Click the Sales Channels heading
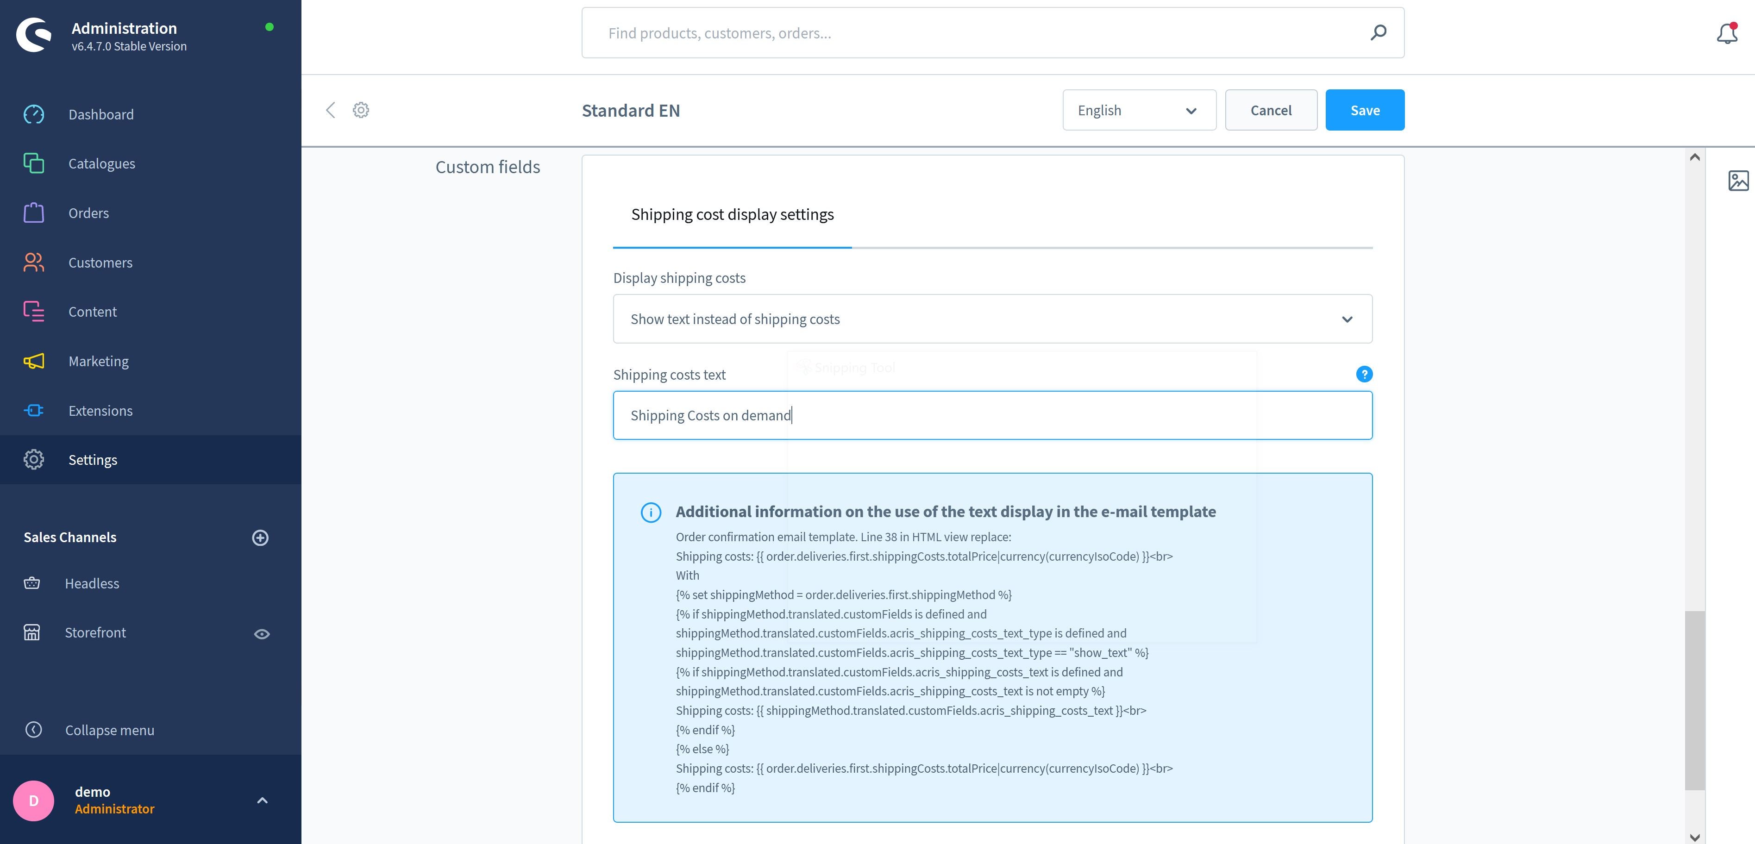 (70, 538)
